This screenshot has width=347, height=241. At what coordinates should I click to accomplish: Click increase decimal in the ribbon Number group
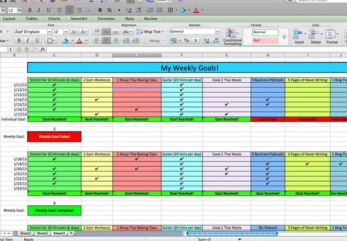(x=207, y=40)
